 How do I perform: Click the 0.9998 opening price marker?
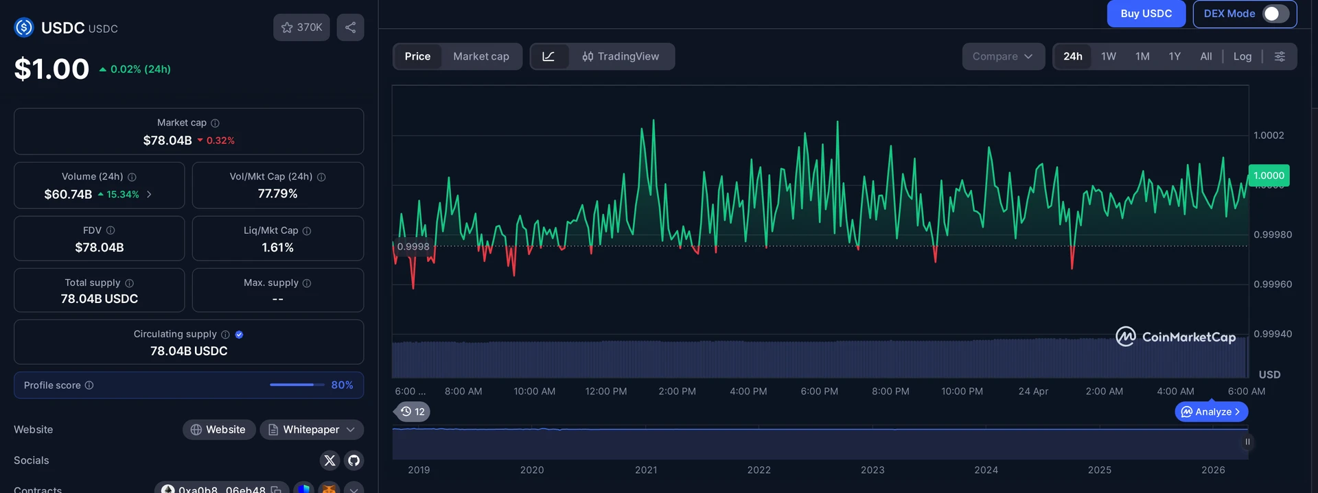click(x=413, y=247)
